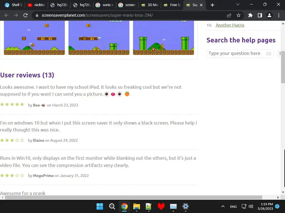Click the date January 31, 2022
Viewport: 285px width, 213px height.
tap(74, 176)
